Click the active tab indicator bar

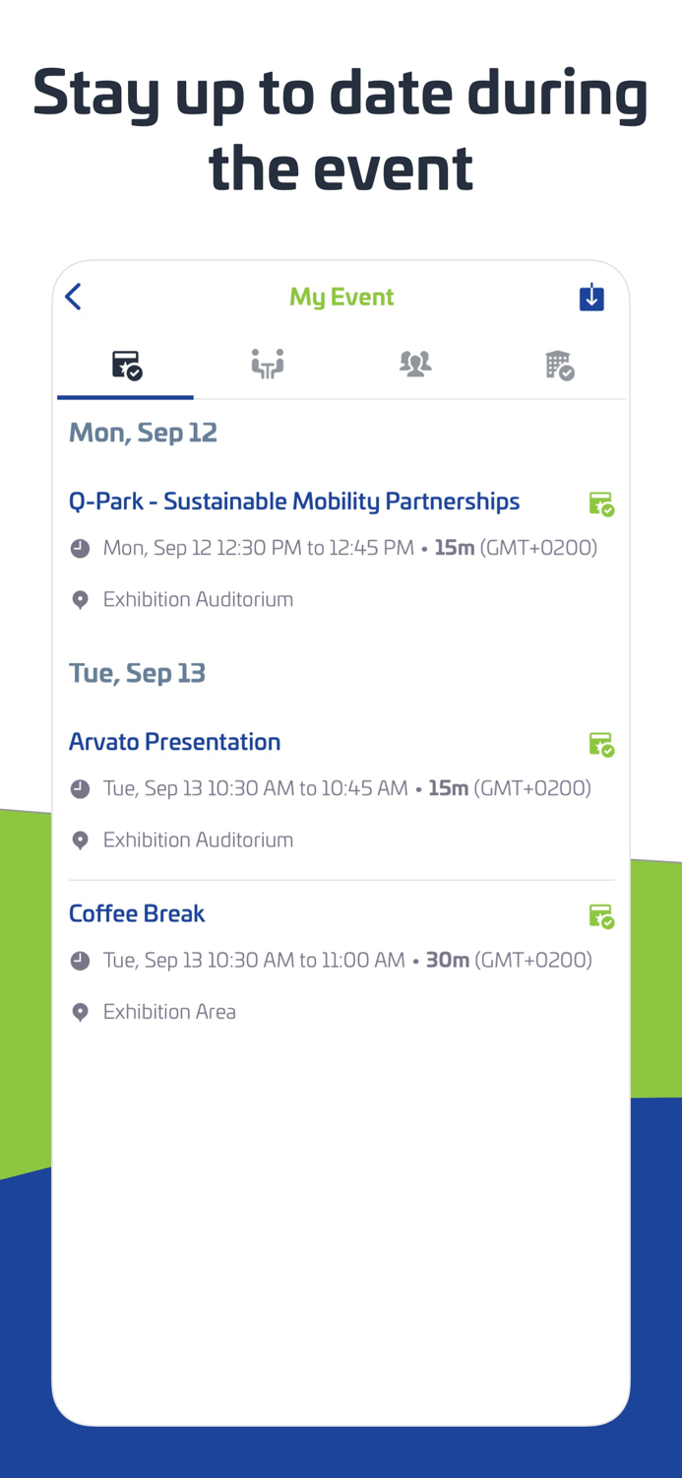125,397
